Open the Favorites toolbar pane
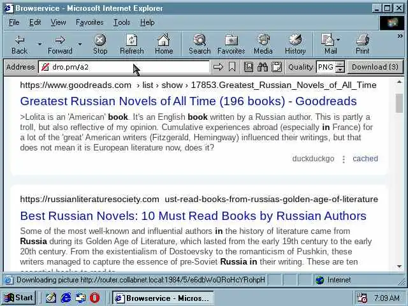This screenshot has width=408, height=306. (231, 45)
